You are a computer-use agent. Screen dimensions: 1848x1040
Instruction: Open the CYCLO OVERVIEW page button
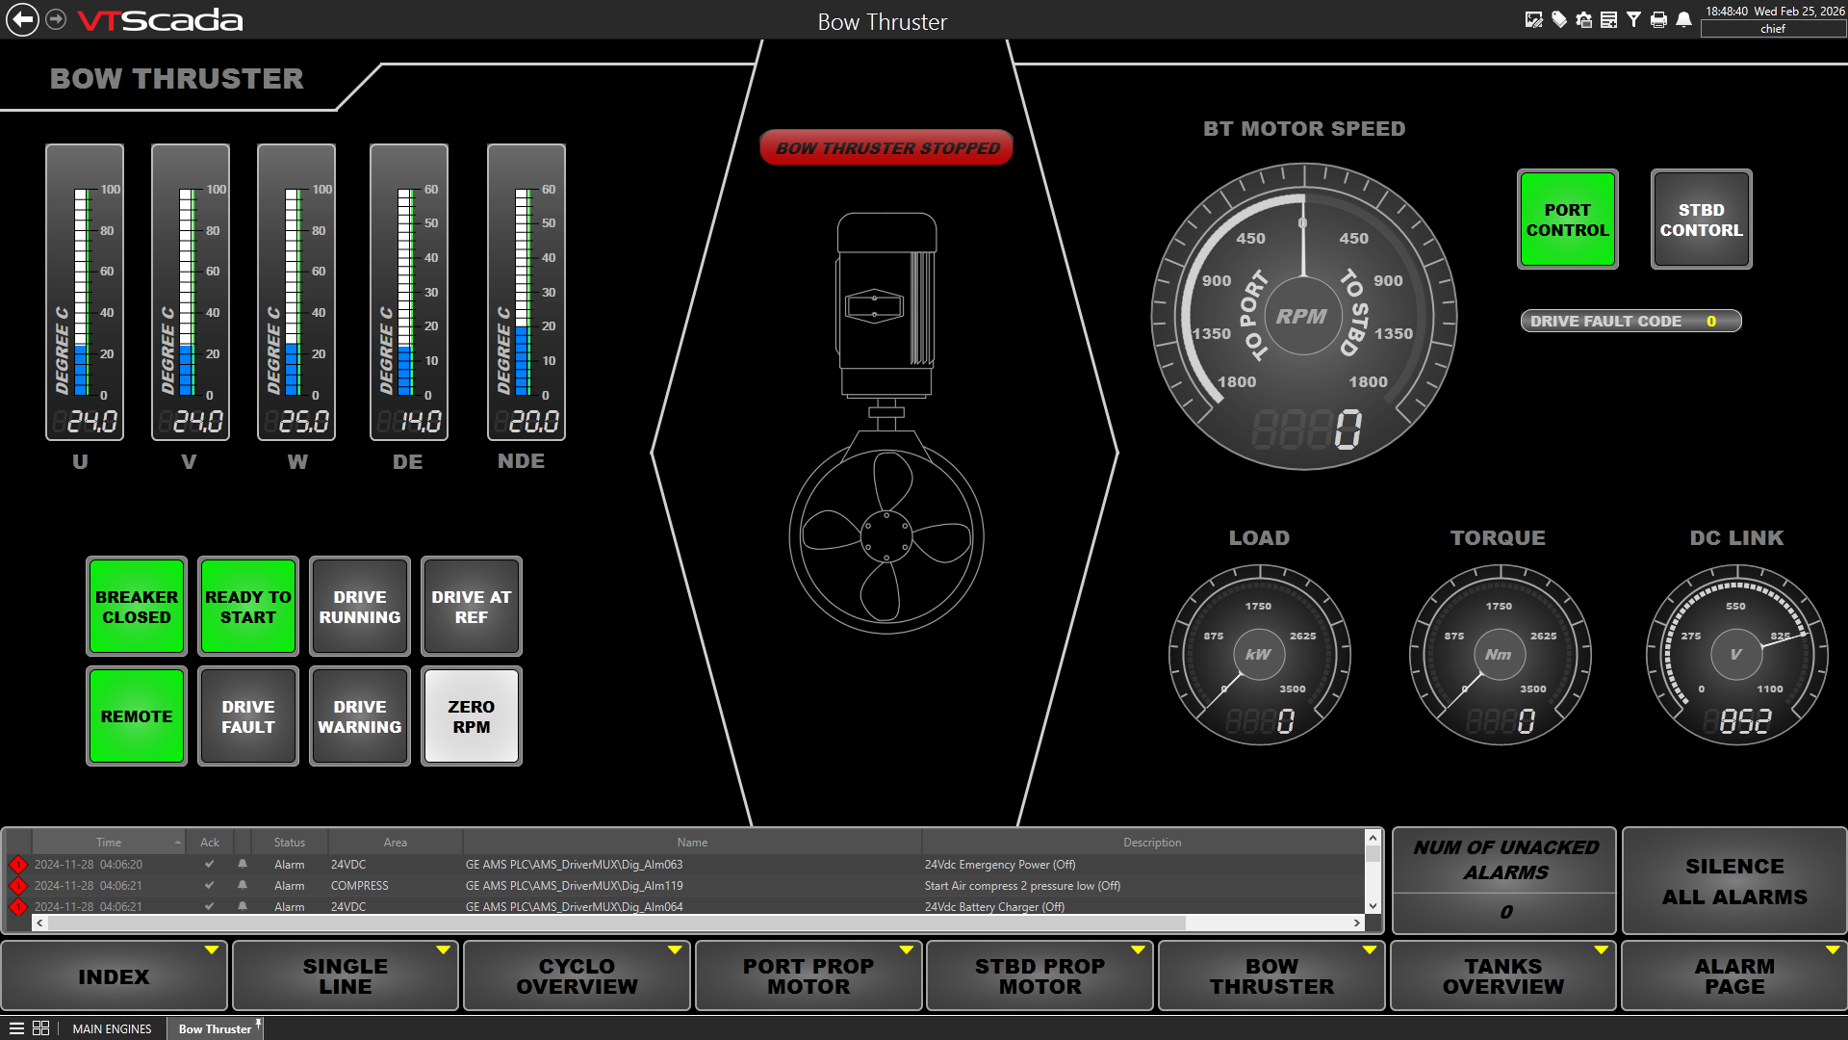(x=577, y=976)
